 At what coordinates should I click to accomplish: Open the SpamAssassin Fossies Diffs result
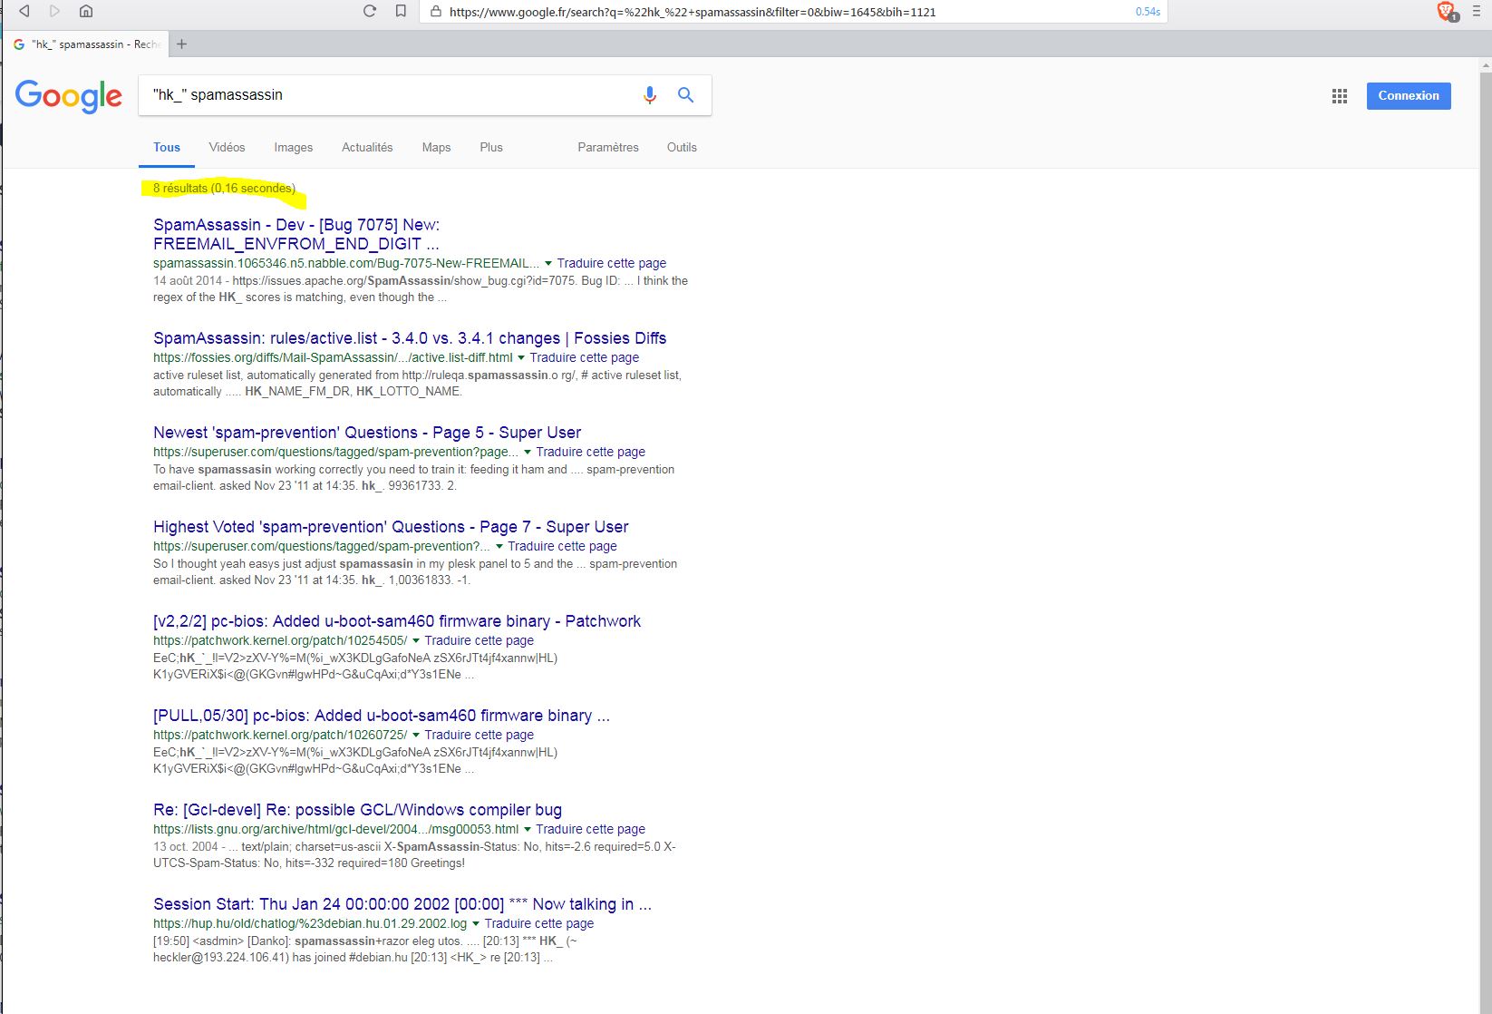coord(410,338)
